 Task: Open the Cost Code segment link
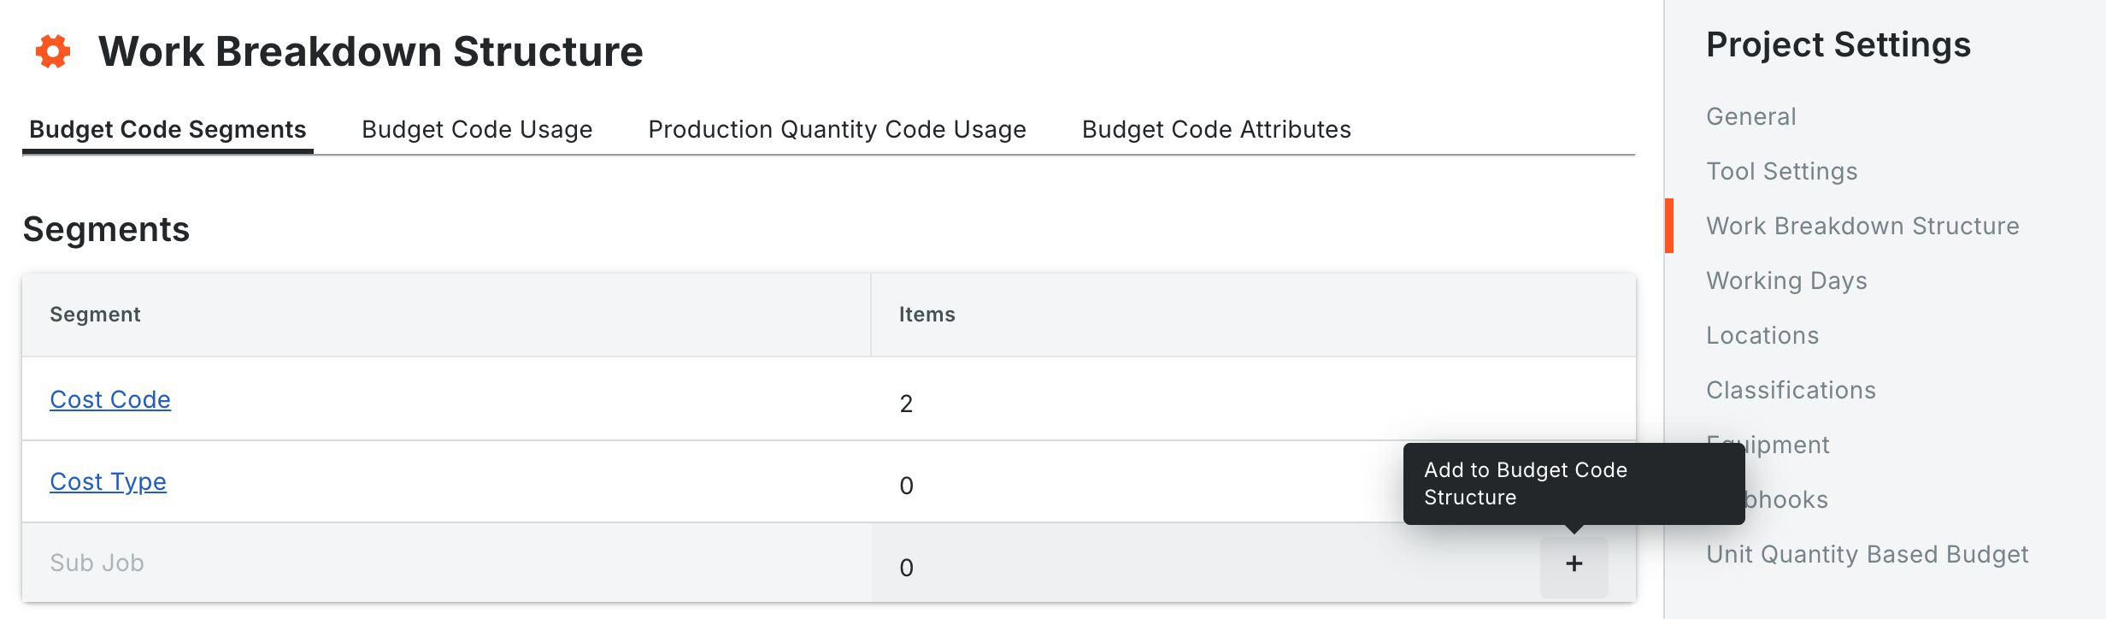point(110,399)
